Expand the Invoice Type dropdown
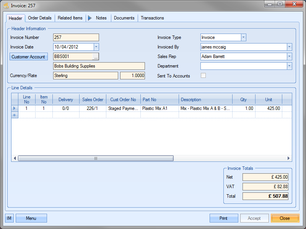The width and height of the screenshot is (306, 229). point(243,37)
